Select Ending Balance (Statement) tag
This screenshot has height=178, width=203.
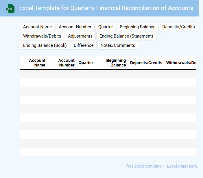(126, 36)
